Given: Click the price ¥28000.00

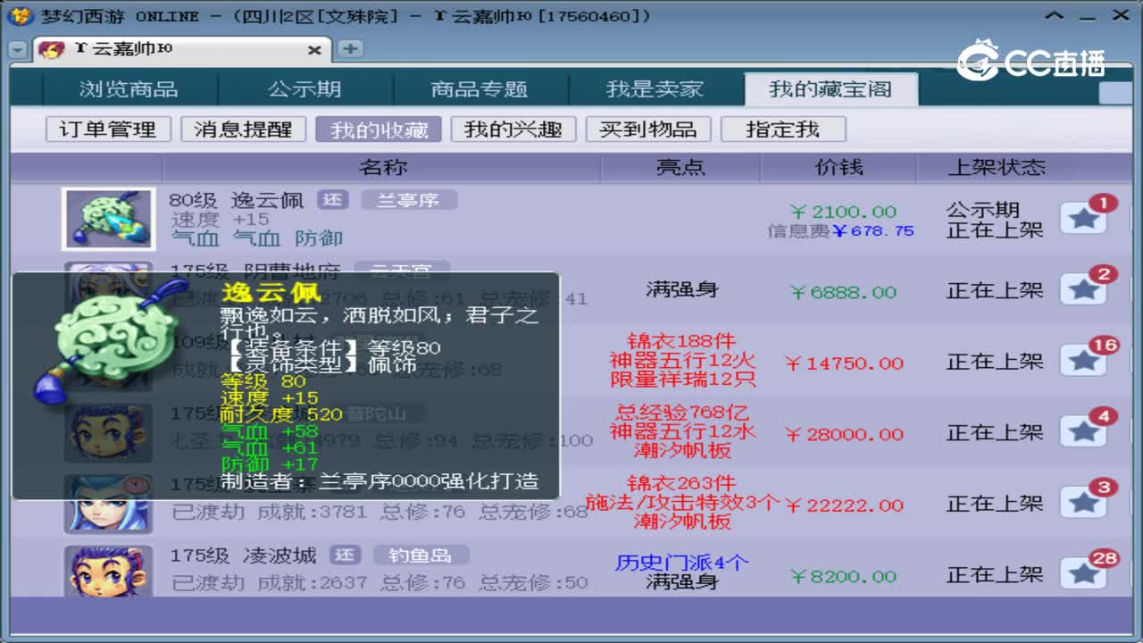Looking at the screenshot, I should click(844, 435).
